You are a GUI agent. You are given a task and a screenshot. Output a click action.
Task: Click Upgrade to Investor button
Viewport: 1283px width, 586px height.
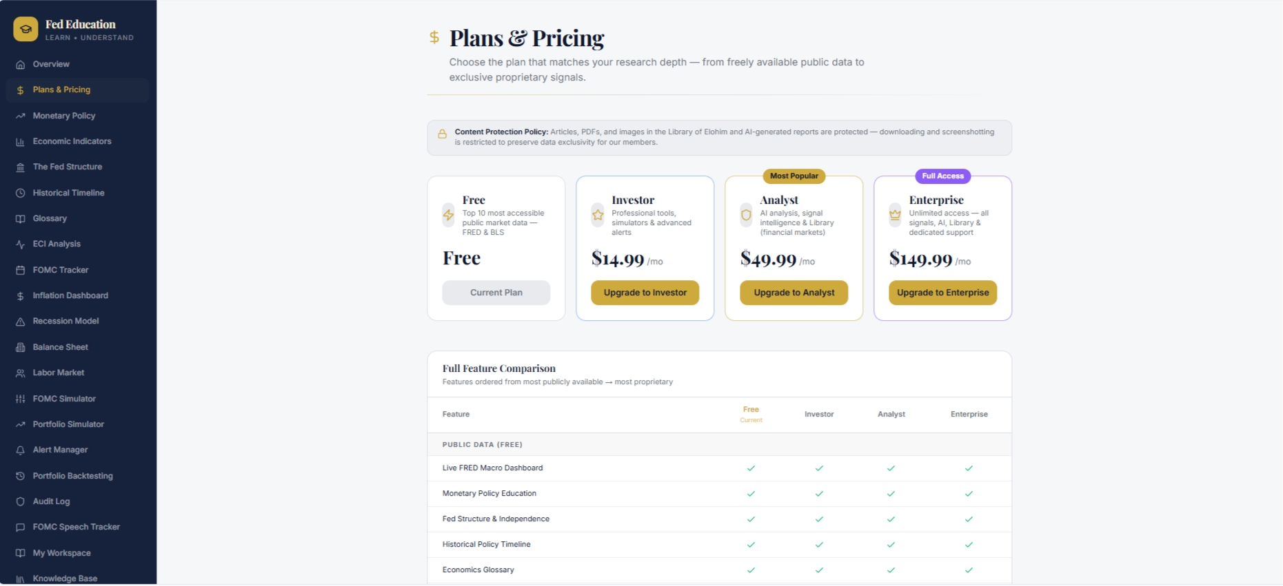point(645,293)
